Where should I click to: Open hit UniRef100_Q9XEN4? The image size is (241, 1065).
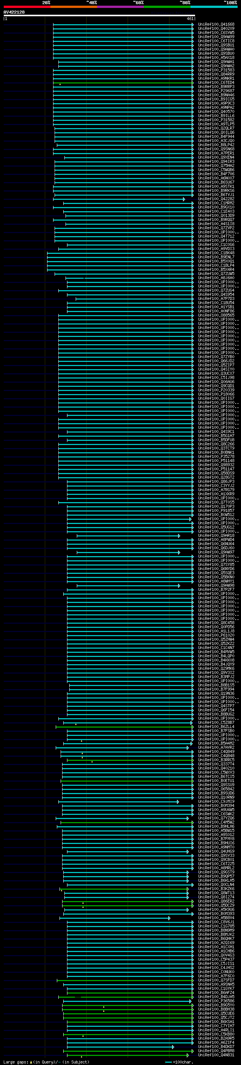tap(216, 158)
